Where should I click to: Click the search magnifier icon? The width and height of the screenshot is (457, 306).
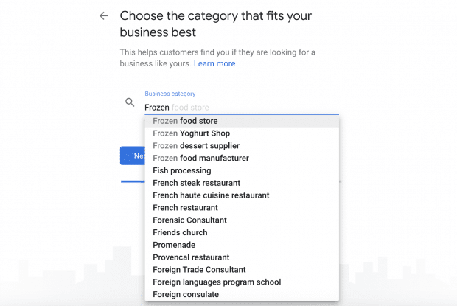click(130, 102)
